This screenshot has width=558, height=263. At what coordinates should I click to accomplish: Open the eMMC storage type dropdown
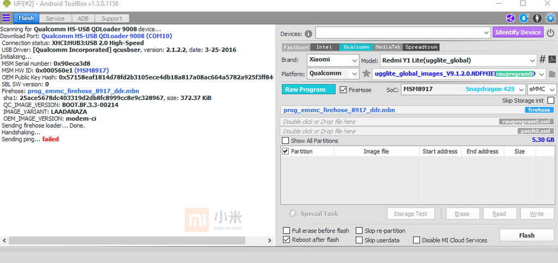click(542, 90)
